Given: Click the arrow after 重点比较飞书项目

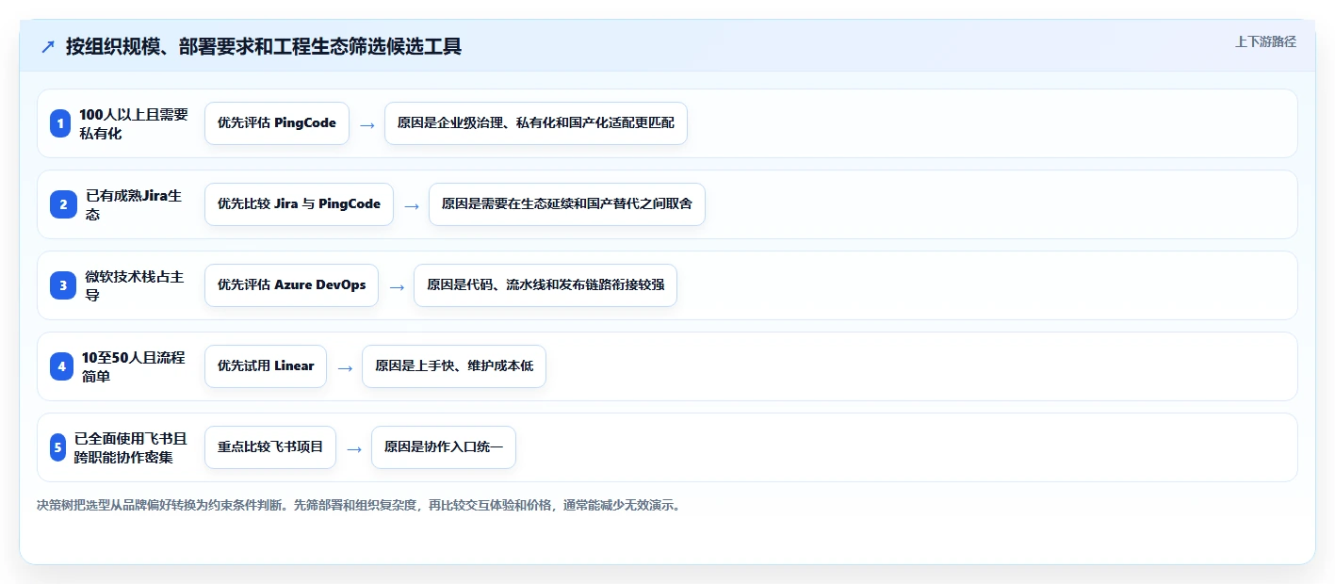Looking at the screenshot, I should (x=354, y=448).
